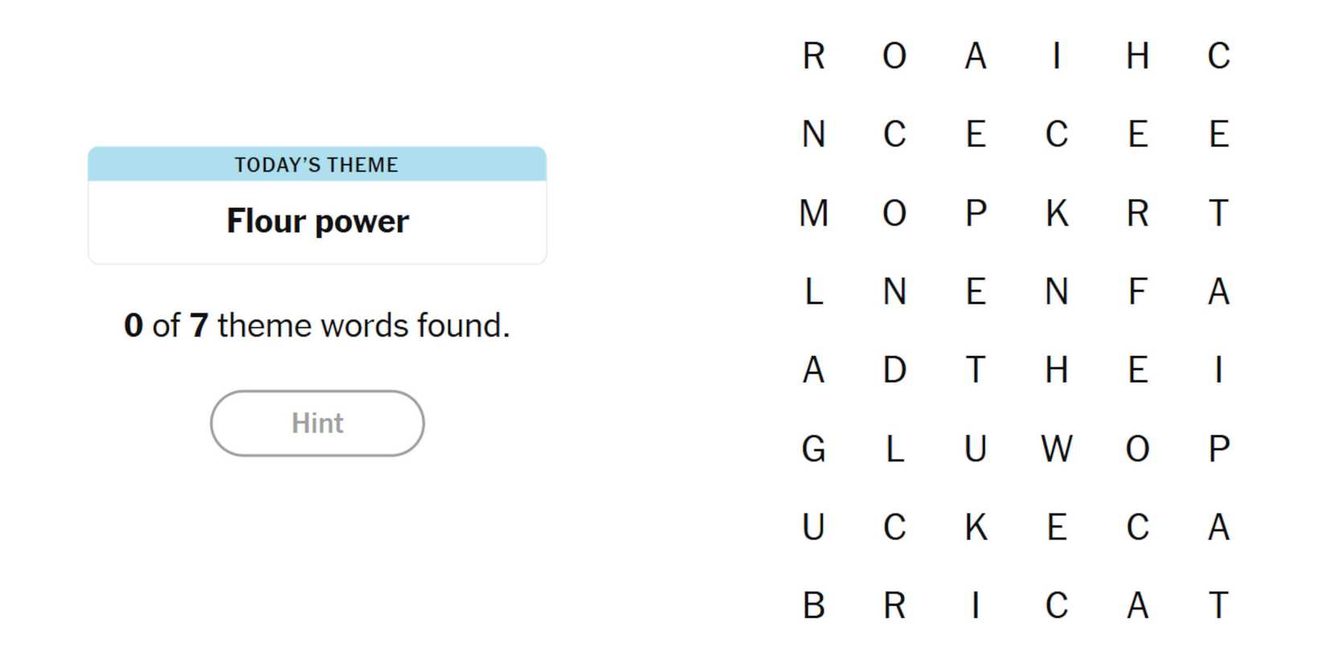The image size is (1326, 663).
Task: Choose the letter D in the grid
Action: [894, 370]
